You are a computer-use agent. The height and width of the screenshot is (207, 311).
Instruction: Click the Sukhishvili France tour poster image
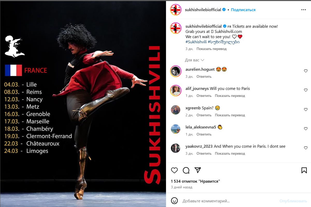point(83,104)
